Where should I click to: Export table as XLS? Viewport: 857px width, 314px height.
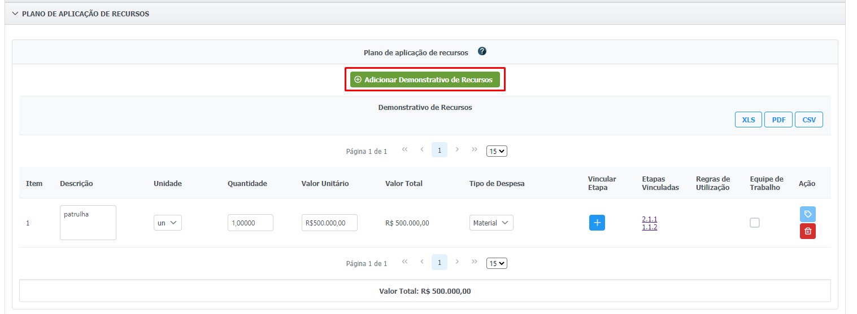(748, 120)
